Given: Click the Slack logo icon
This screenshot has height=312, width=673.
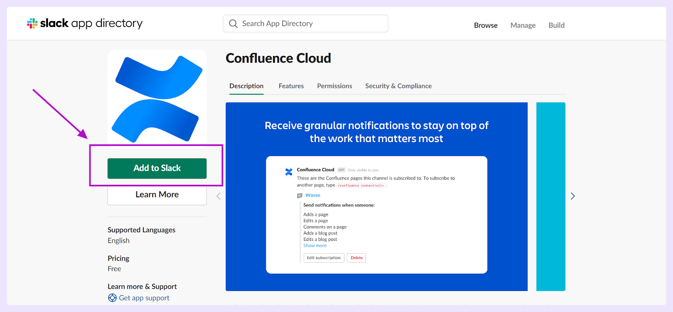Looking at the screenshot, I should pyautogui.click(x=32, y=23).
